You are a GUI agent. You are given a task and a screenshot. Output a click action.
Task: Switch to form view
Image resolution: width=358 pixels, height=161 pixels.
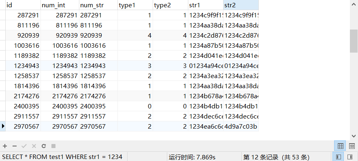point(352,146)
